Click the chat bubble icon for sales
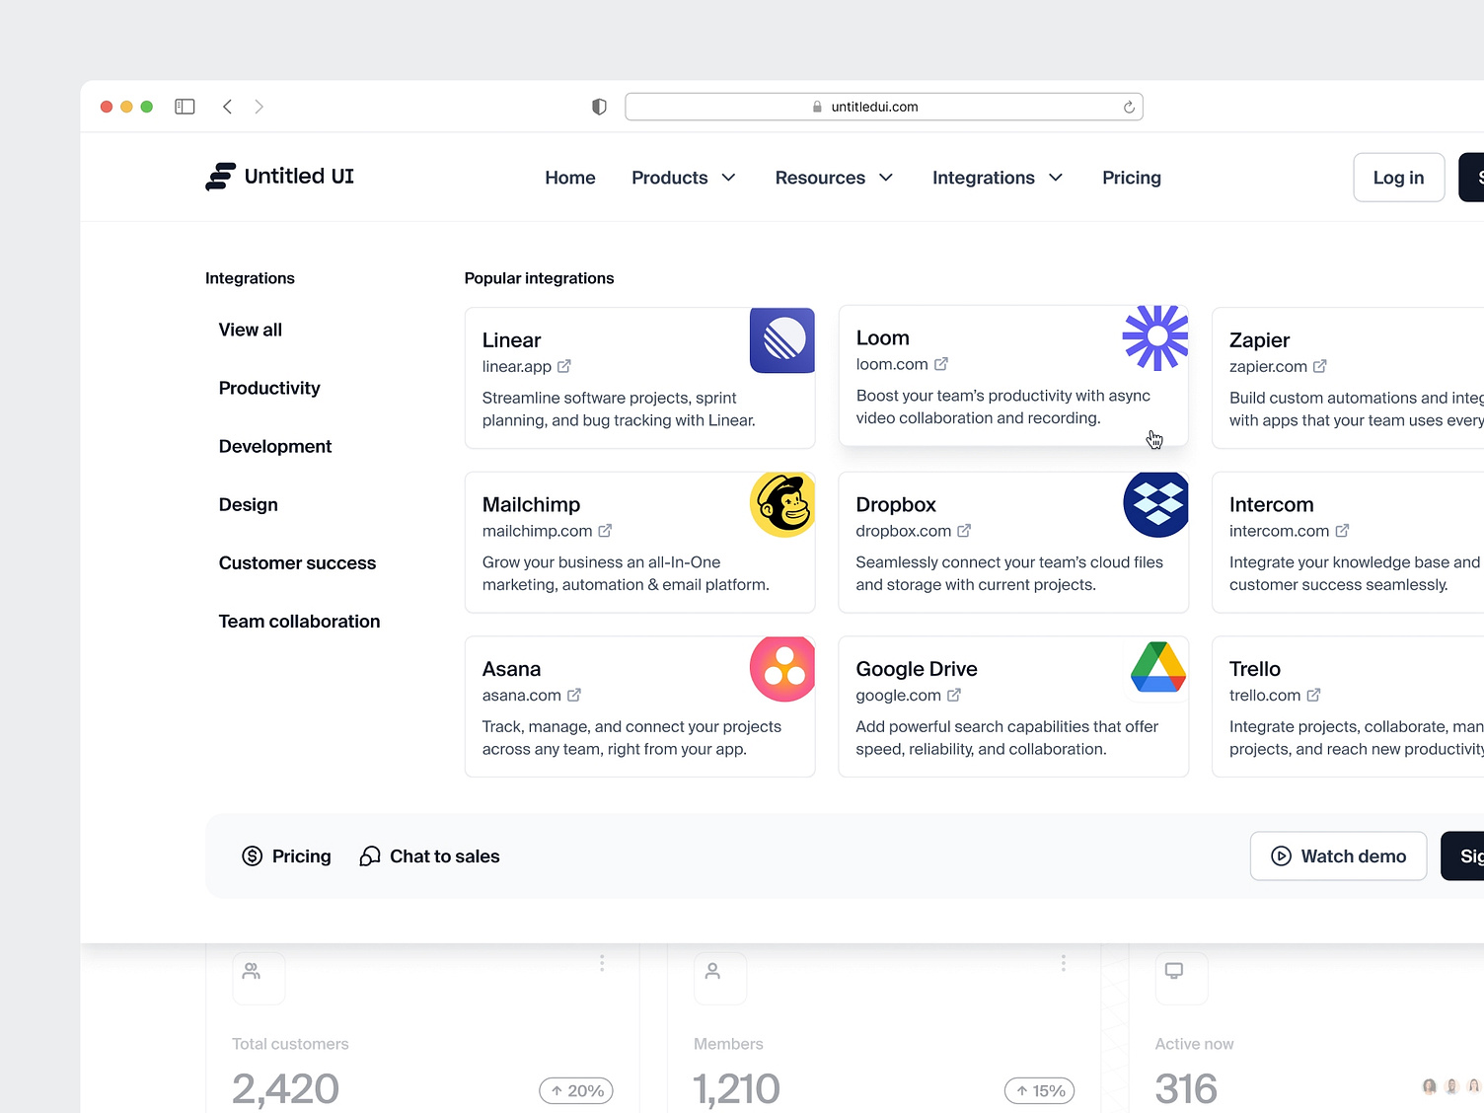This screenshot has width=1484, height=1113. coord(370,856)
